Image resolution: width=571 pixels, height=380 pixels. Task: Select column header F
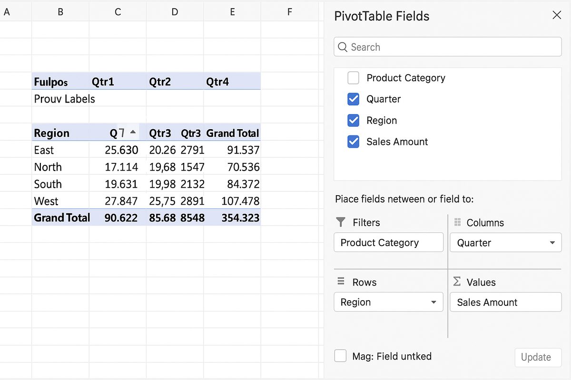[x=289, y=12]
